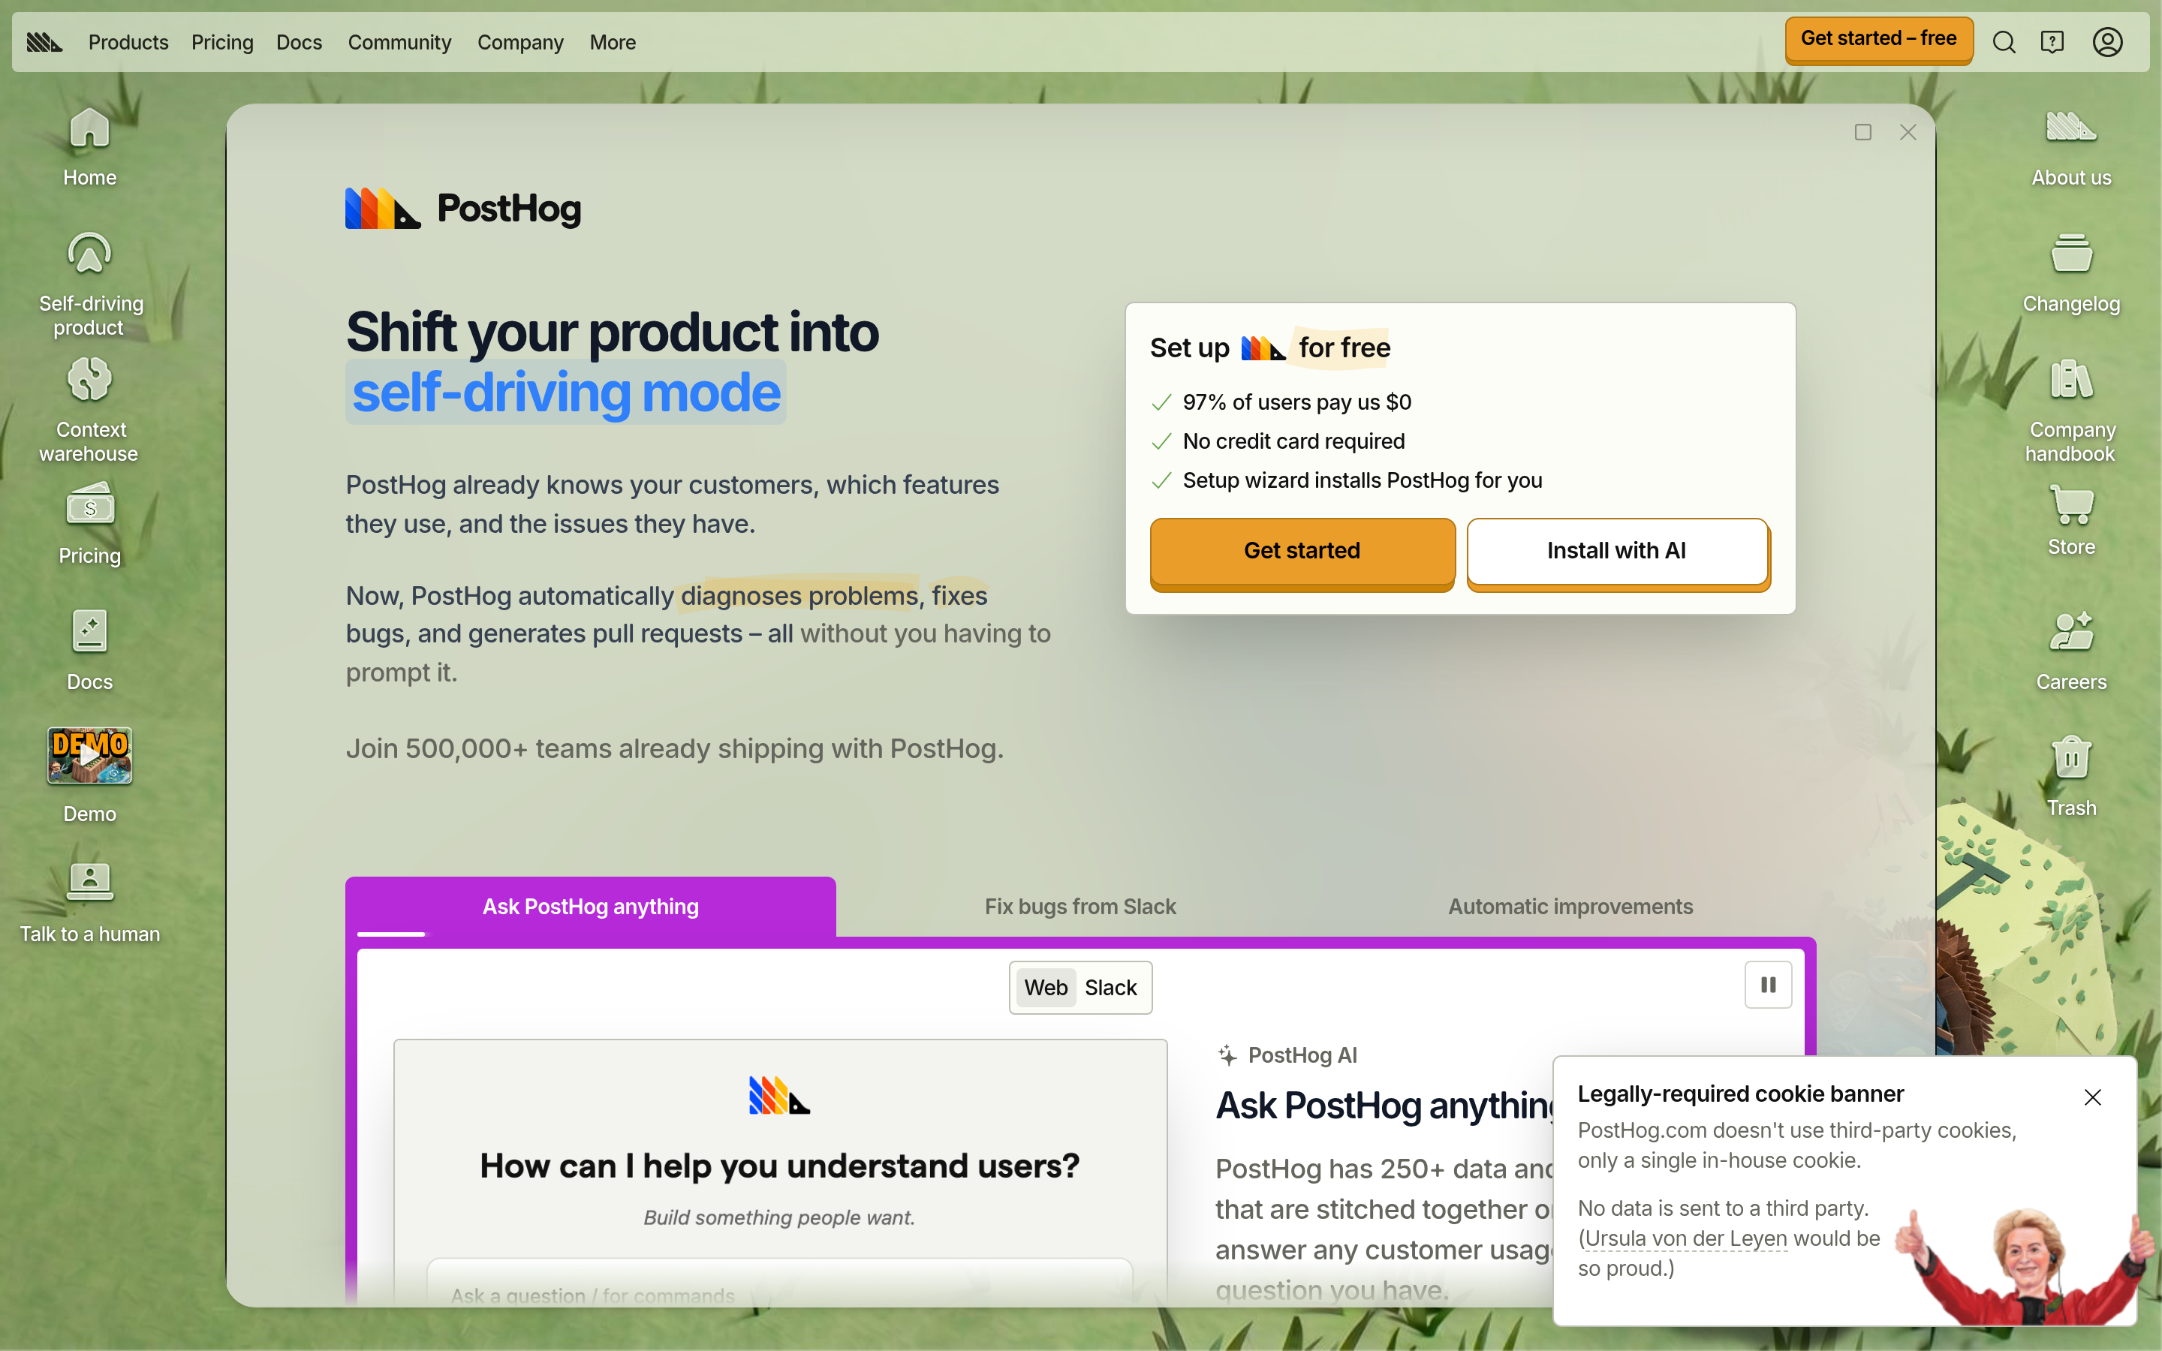Open the Company menu
Image resolution: width=2162 pixels, height=1351 pixels.
(x=520, y=42)
